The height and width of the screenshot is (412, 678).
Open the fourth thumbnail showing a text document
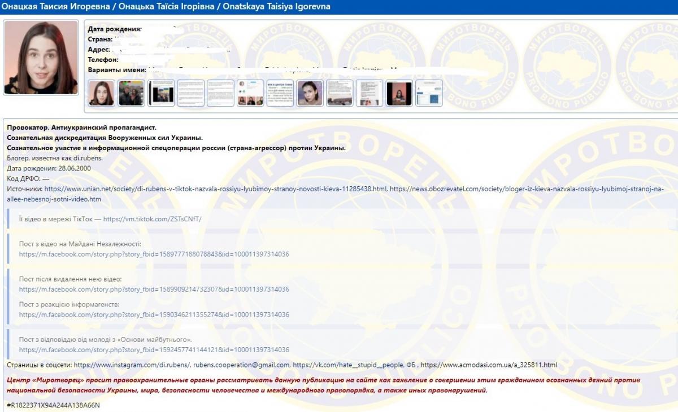point(190,93)
